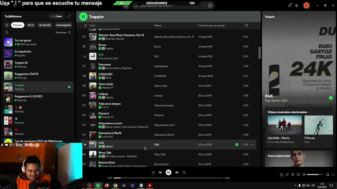Open the Acerca del artista card

click(299, 159)
